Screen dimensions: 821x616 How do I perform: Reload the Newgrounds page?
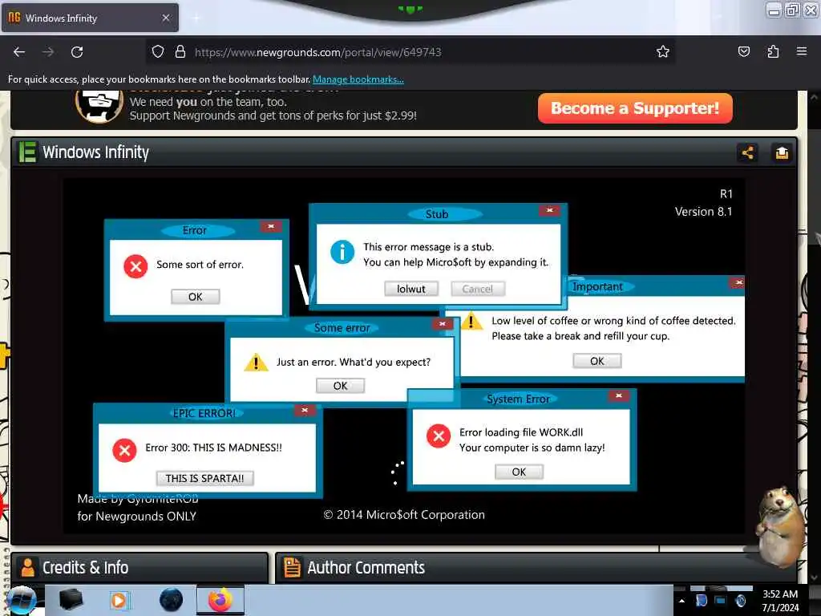[x=77, y=52]
